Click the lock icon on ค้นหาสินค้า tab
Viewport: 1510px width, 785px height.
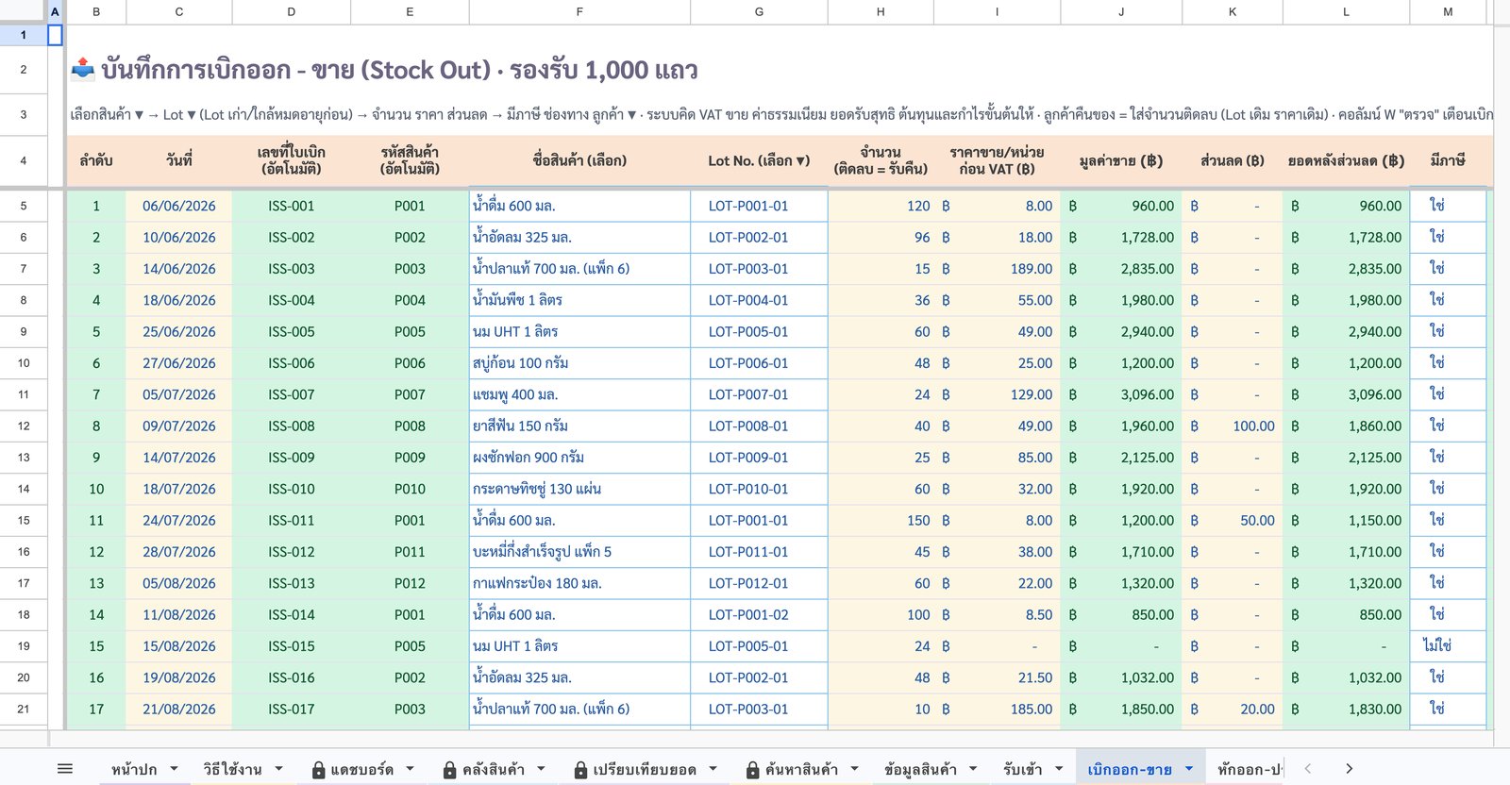coord(752,771)
